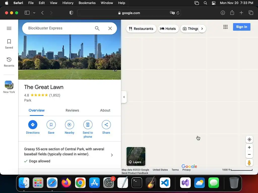Click the search magnifier in Maps search box
This screenshot has width=258, height=193.
pos(97,28)
